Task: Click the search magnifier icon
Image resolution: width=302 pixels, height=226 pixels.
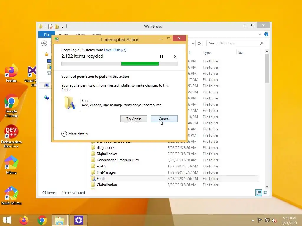Action: tap(262, 43)
